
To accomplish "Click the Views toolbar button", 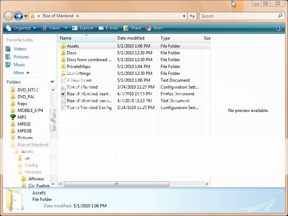I will click(51, 28).
